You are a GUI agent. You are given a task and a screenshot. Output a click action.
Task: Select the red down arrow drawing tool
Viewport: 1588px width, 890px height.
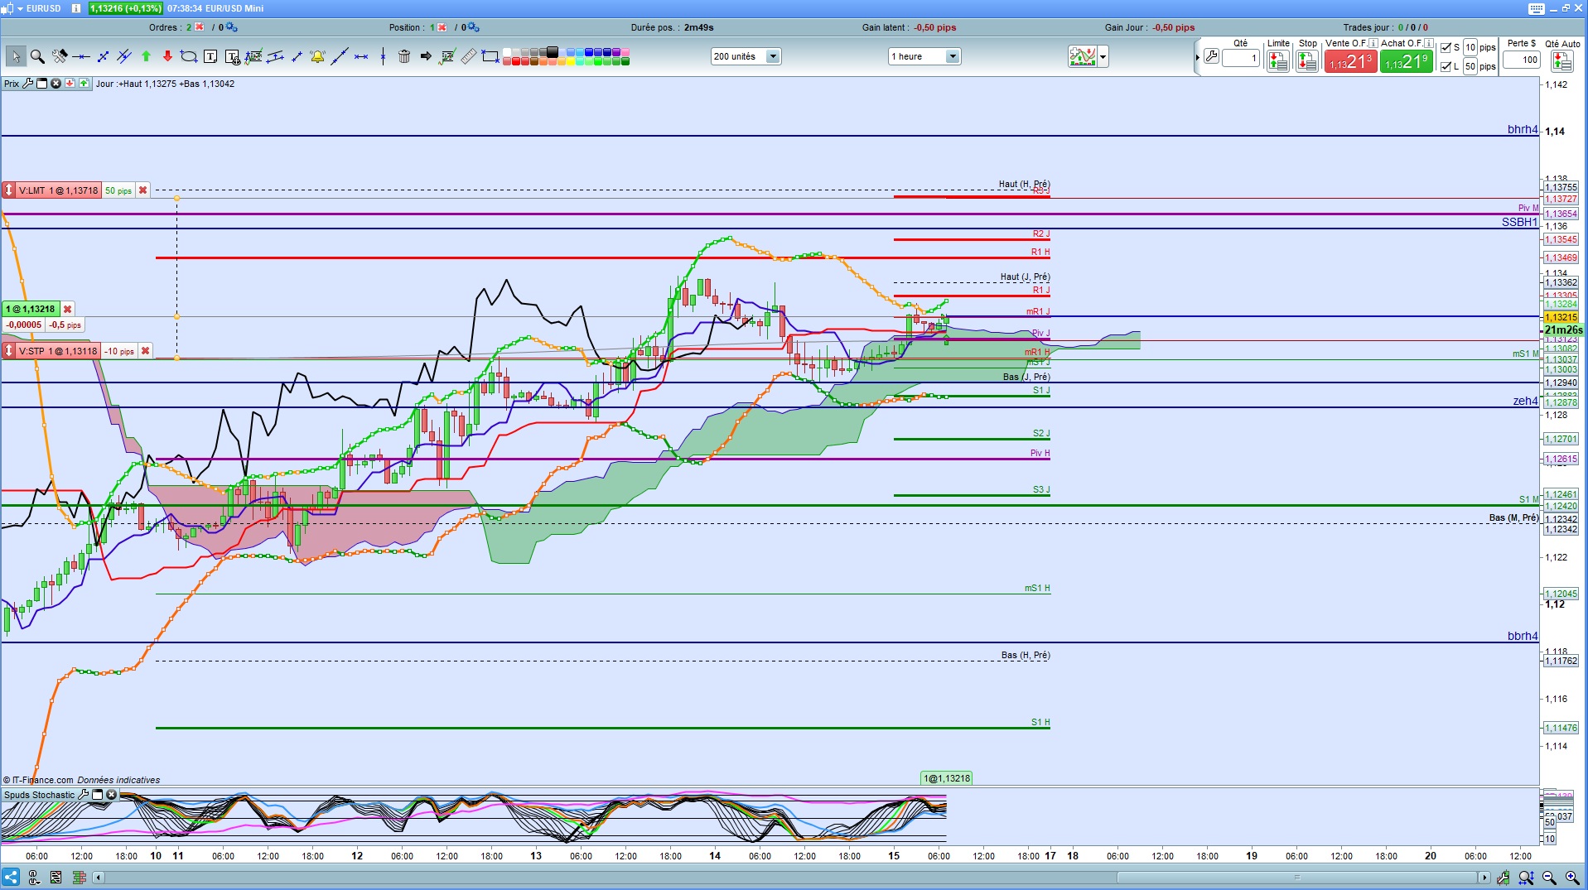[167, 56]
